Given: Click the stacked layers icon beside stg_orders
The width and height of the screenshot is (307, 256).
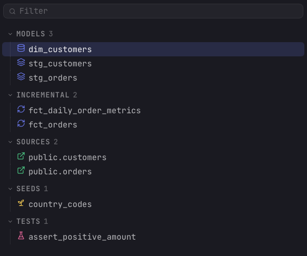Looking at the screenshot, I should (21, 76).
